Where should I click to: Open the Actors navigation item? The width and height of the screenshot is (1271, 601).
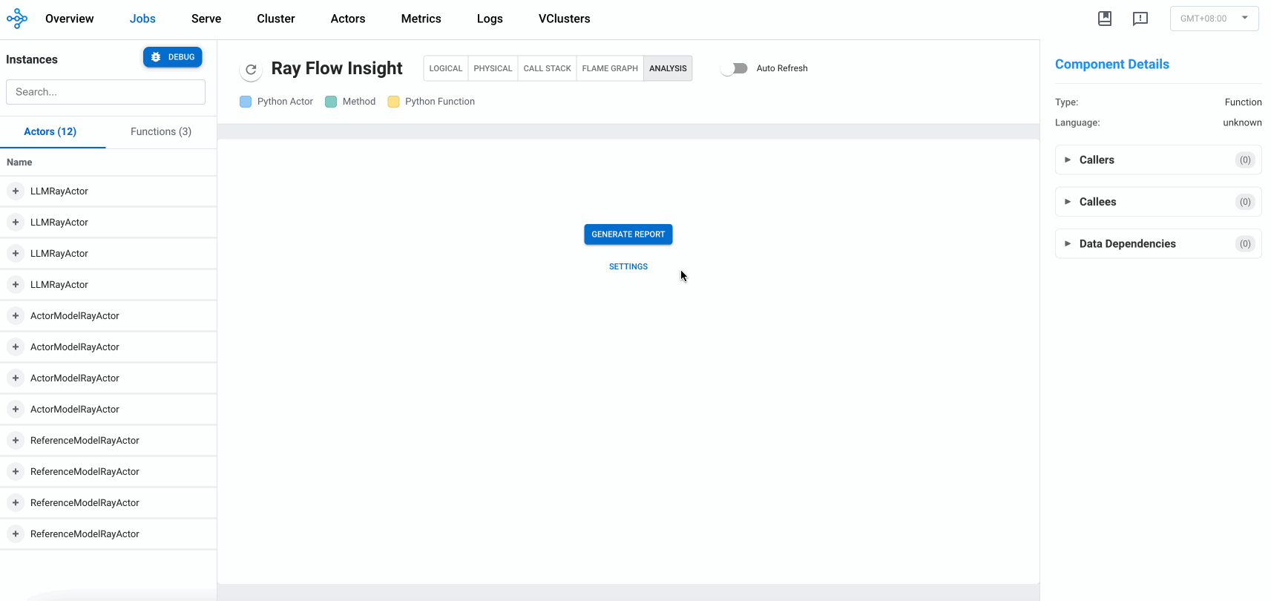[x=348, y=19]
